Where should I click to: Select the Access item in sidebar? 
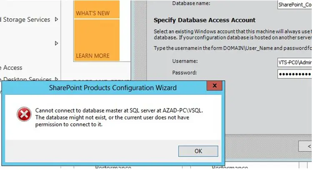click(12, 67)
